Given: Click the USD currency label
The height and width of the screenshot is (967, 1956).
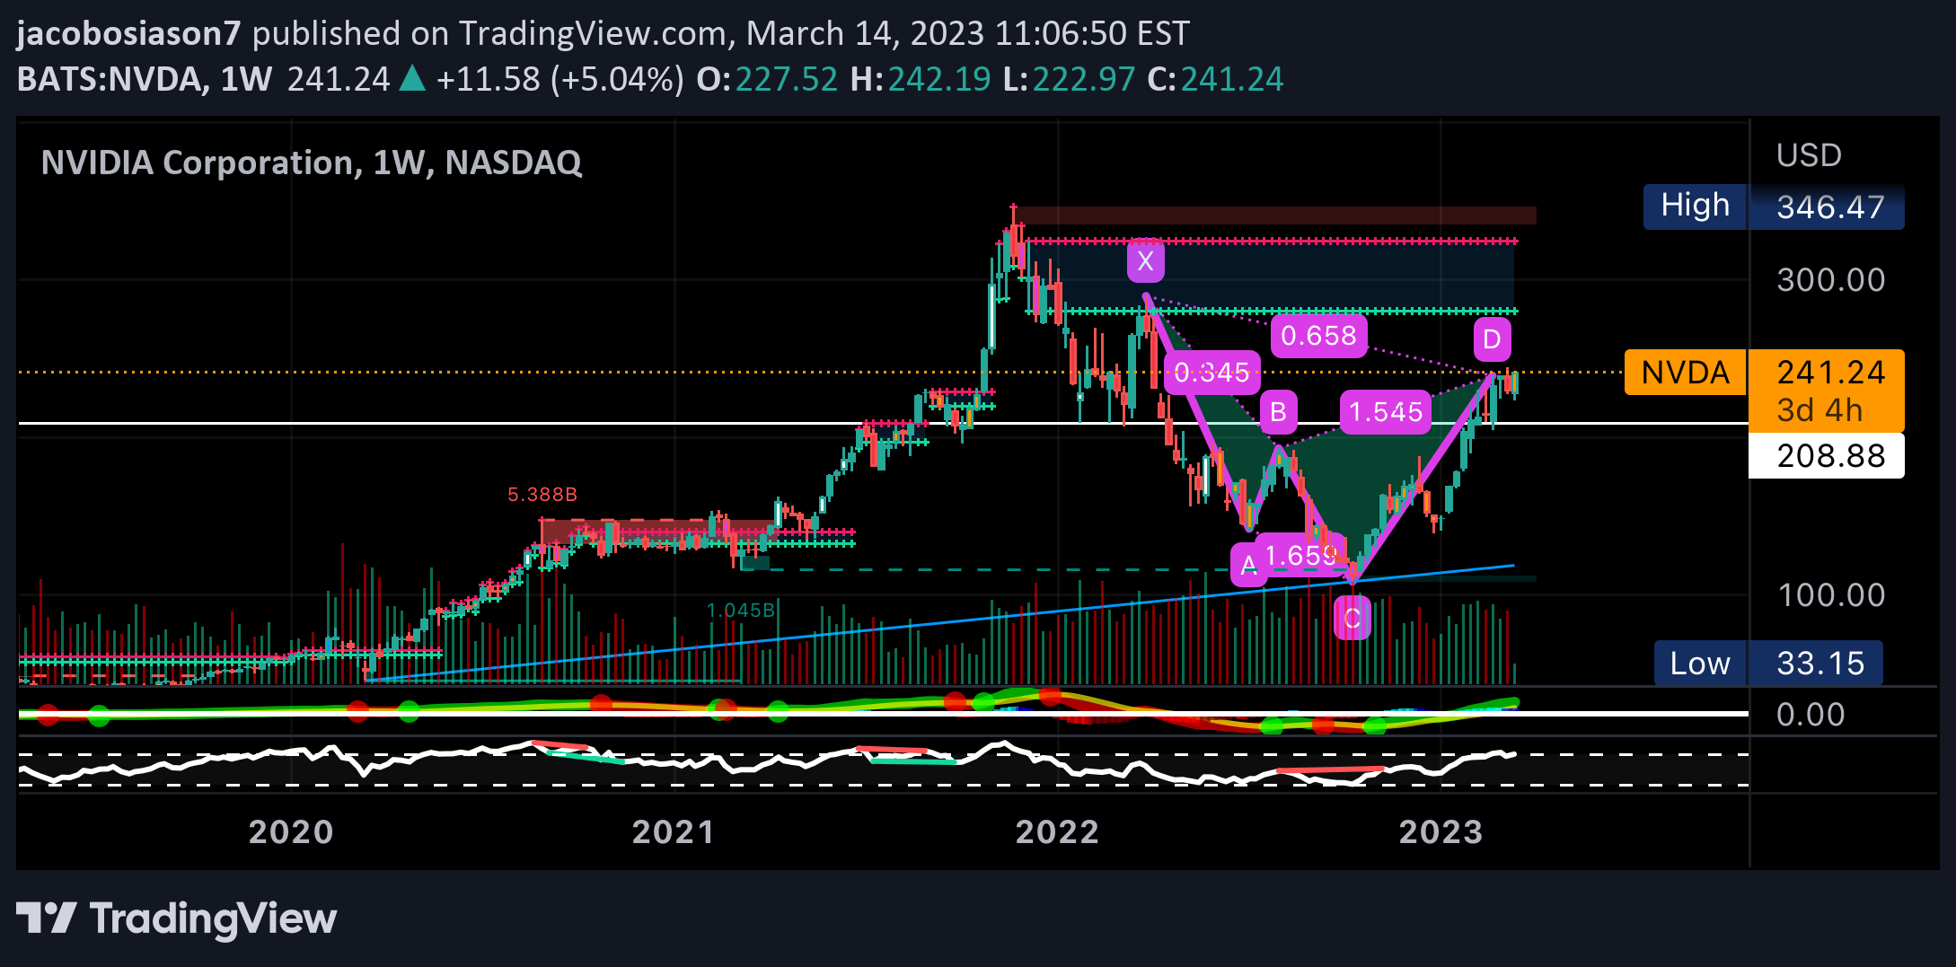Looking at the screenshot, I should point(1809,156).
